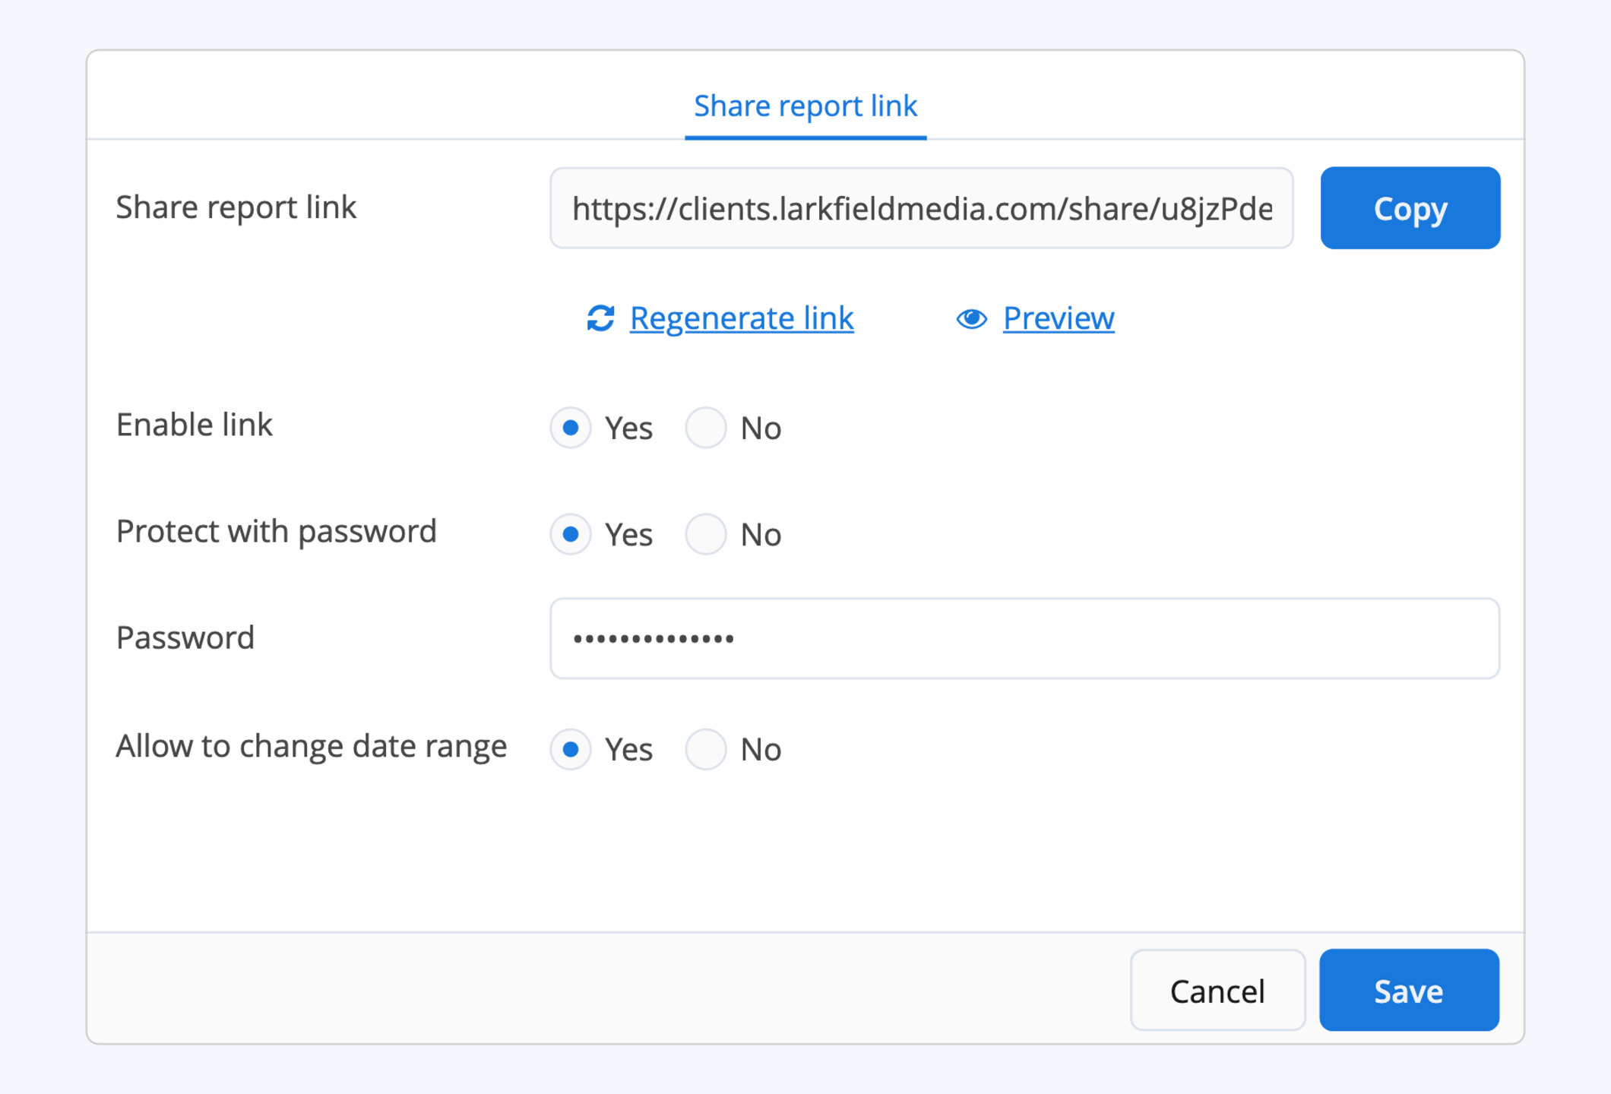Click the 'Enable link' label
Viewport: 1611px width, 1094px height.
[x=194, y=424]
